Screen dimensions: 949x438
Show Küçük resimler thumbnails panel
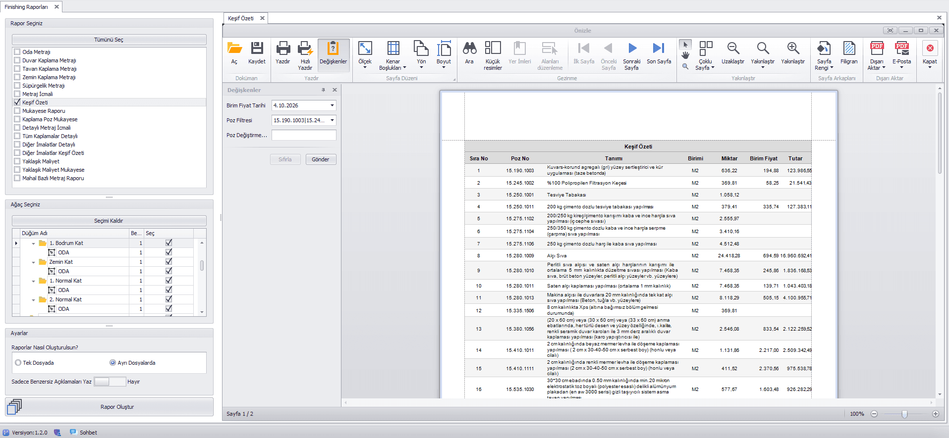pyautogui.click(x=493, y=49)
